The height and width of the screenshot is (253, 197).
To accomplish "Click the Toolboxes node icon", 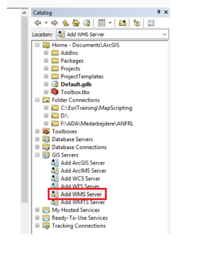I will pos(46,131).
